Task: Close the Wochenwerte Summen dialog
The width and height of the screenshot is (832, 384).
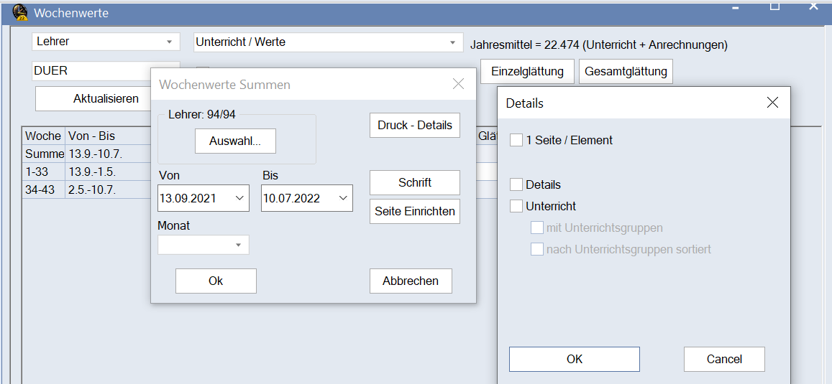Action: click(x=458, y=84)
